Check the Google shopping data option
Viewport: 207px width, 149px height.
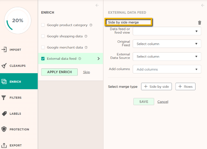(x=43, y=36)
